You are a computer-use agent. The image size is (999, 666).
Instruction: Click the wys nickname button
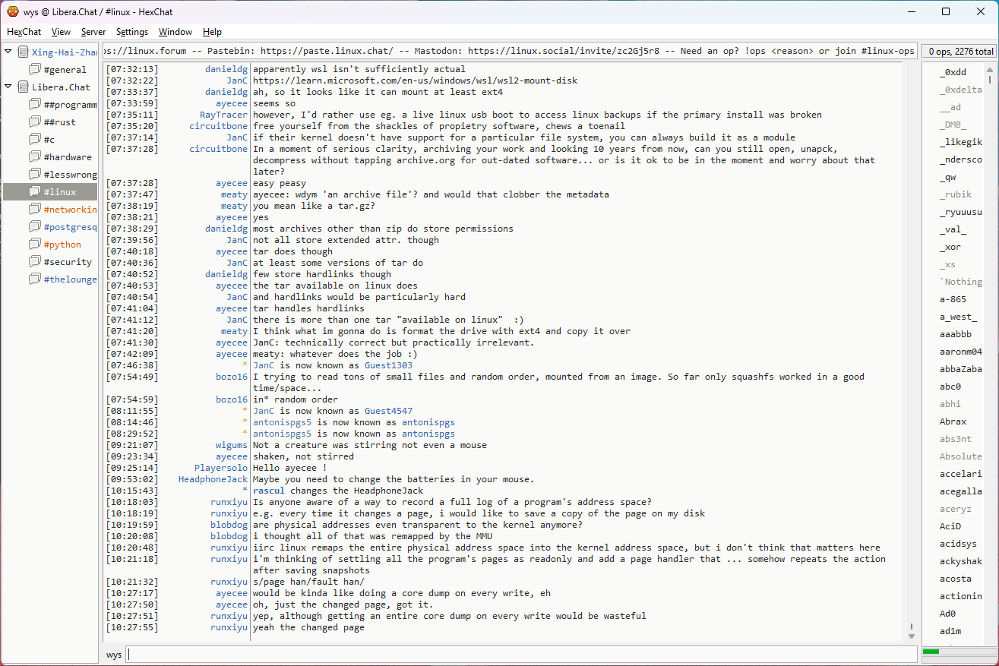click(114, 655)
